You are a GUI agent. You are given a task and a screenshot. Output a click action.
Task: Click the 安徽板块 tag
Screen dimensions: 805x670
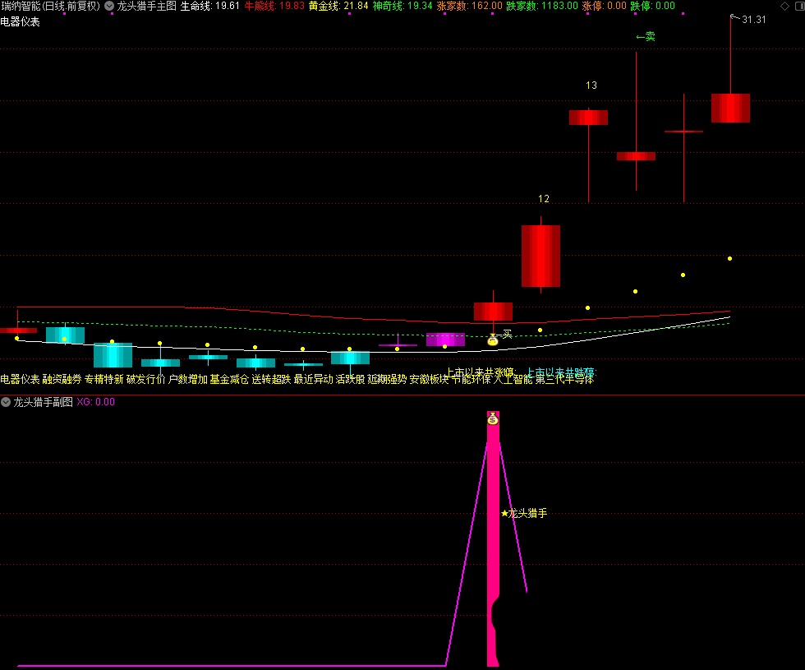click(x=429, y=379)
